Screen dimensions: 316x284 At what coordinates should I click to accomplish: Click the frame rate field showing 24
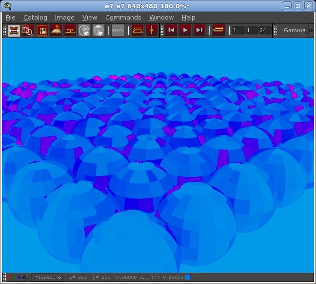tap(265, 30)
